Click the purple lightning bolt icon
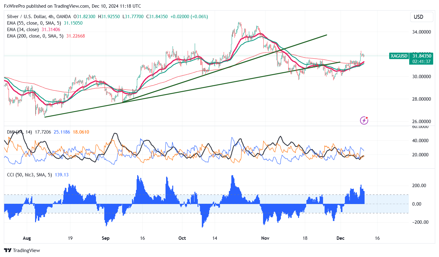The image size is (439, 257). coord(364,120)
